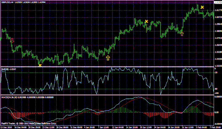
Task: Click the current price box 1.6299
Action: [x=218, y=2]
